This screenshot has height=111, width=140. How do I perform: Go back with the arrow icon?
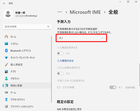pyautogui.click(x=4, y=3)
